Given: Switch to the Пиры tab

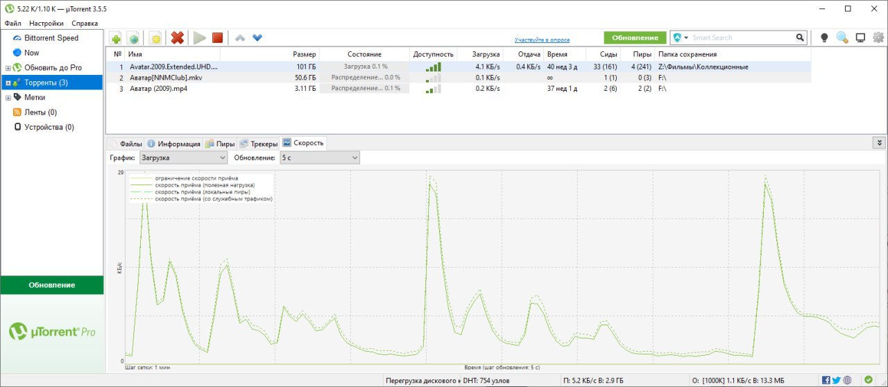Looking at the screenshot, I should point(219,144).
